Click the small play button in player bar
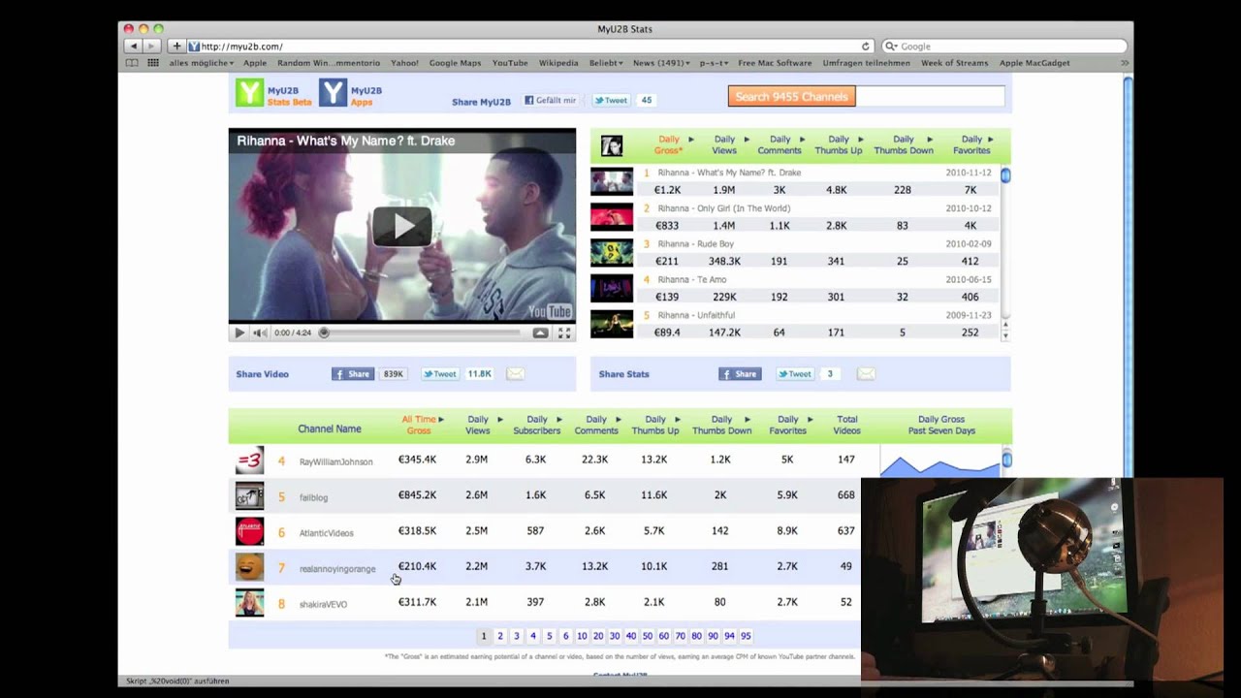 pyautogui.click(x=239, y=333)
